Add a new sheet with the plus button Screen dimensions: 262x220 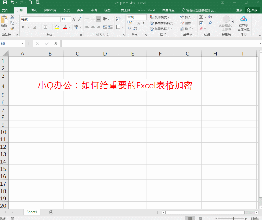coord(51,212)
